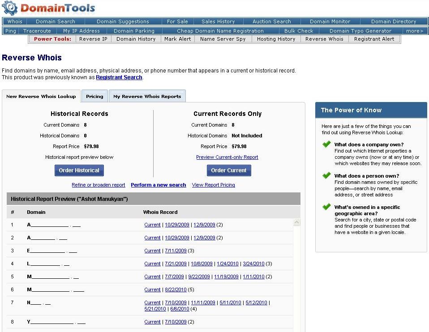The height and width of the screenshot is (332, 429).
Task: Select Cheap Domain Name Registration
Action: (220, 31)
